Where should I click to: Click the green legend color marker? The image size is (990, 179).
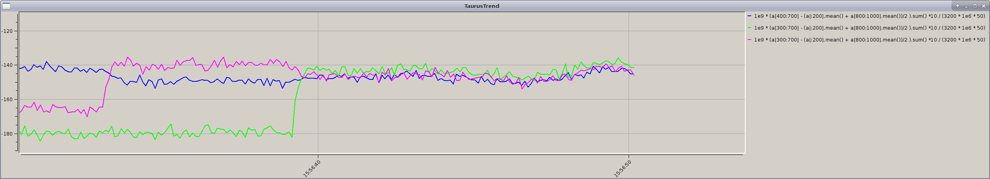tap(749, 28)
